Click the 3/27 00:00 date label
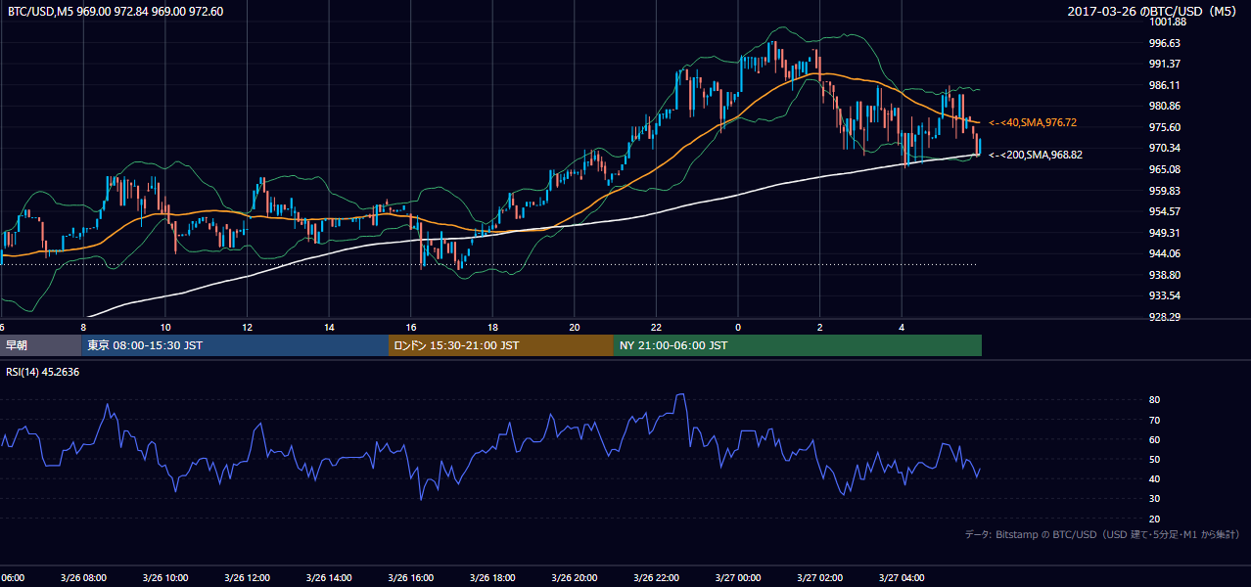 (737, 578)
